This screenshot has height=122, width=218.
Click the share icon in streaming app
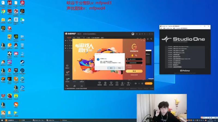(x=151, y=39)
